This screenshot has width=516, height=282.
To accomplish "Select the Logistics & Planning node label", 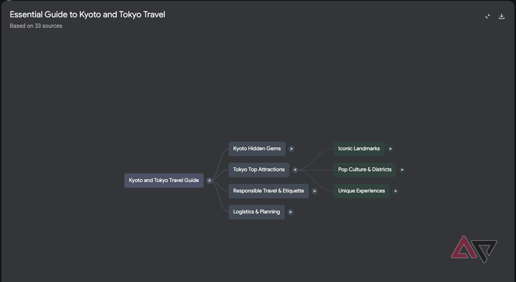I will (x=256, y=212).
